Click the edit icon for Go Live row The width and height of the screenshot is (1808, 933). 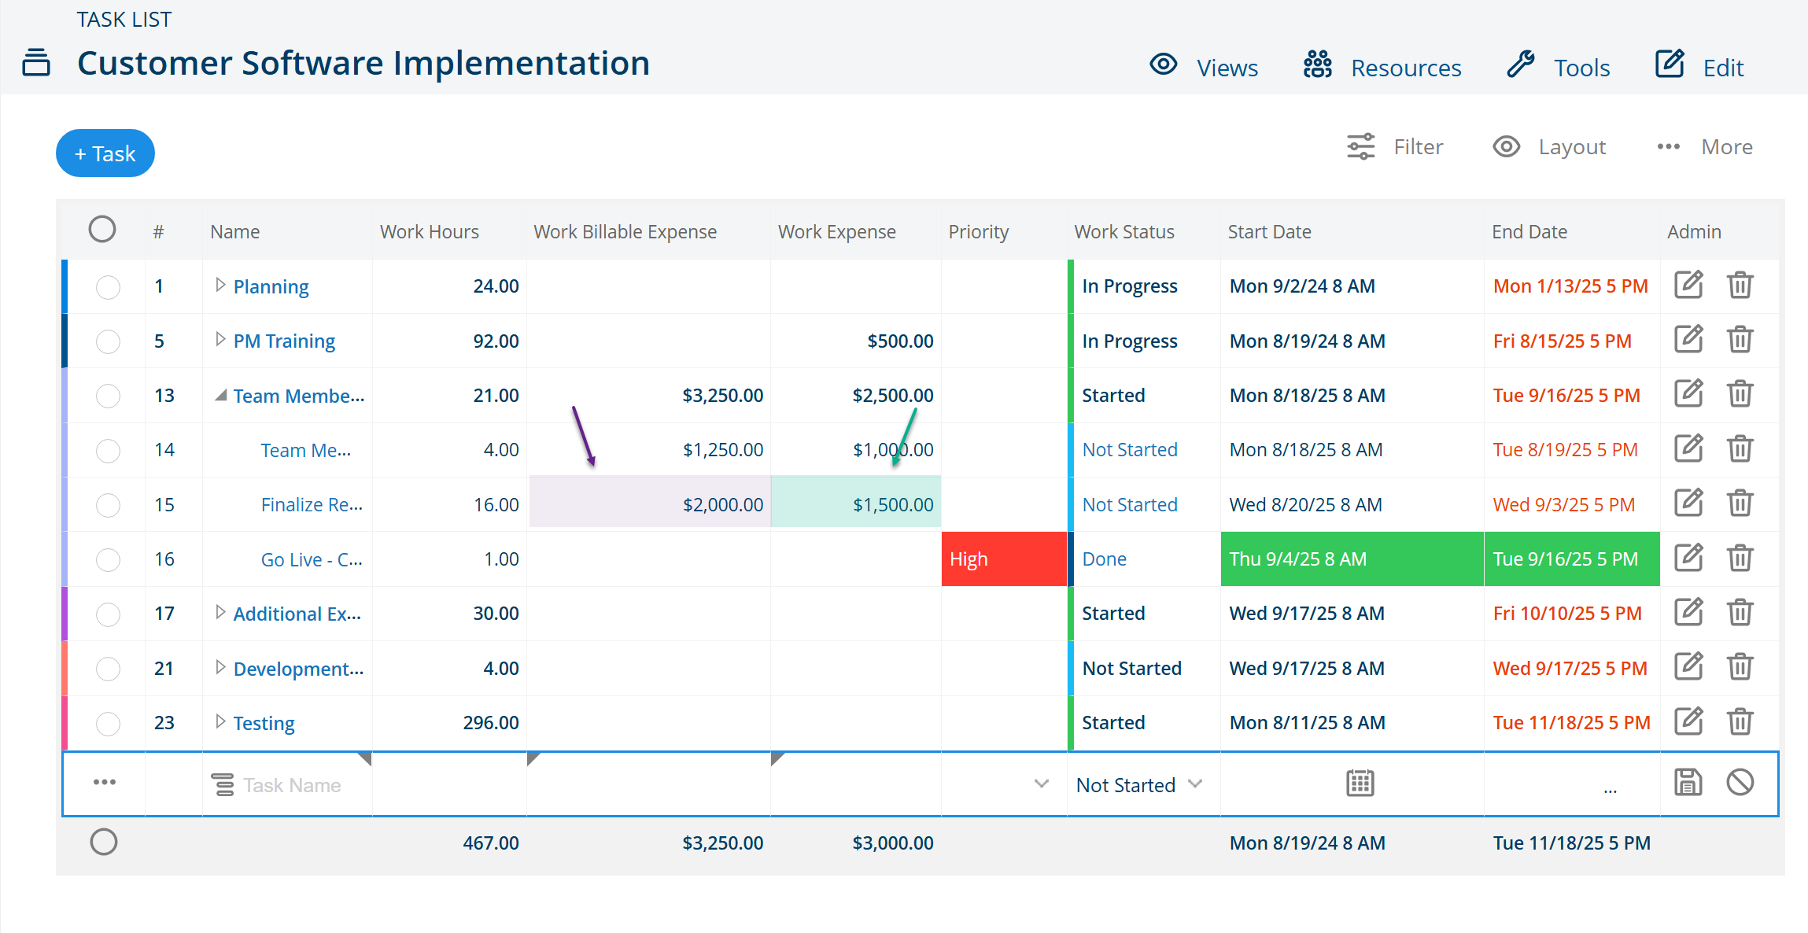click(1688, 558)
